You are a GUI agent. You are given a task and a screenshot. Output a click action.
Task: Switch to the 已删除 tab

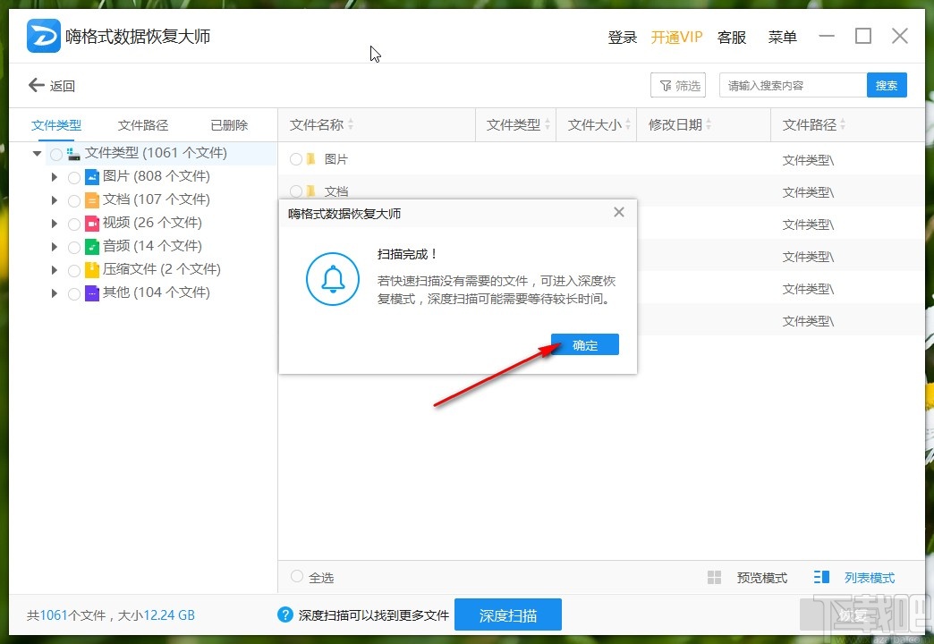(229, 125)
